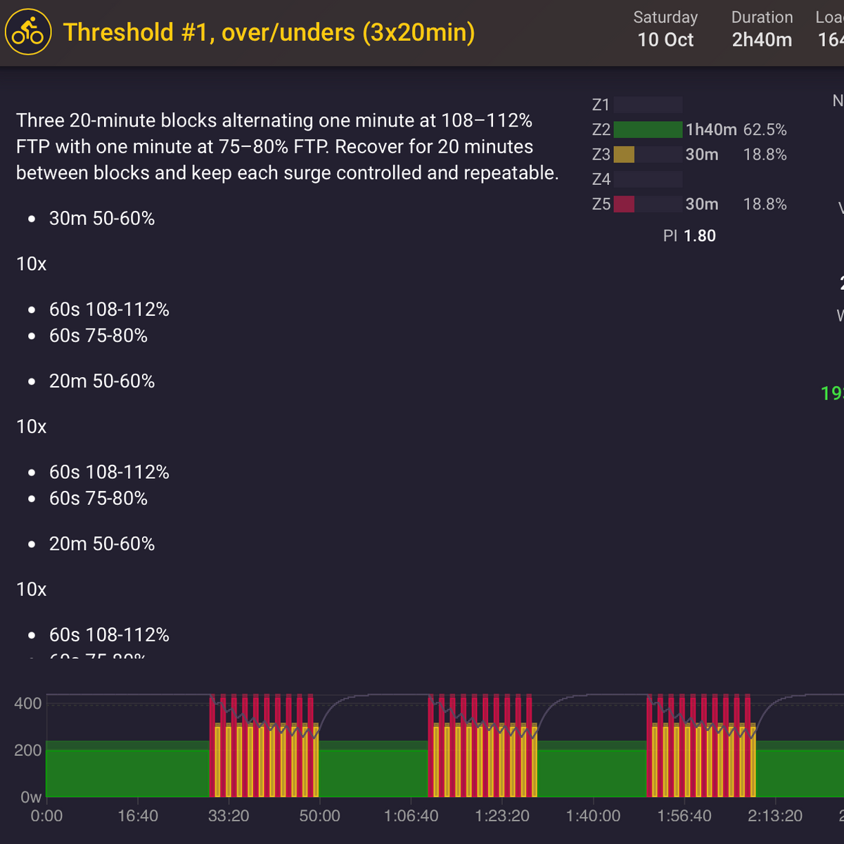Click the "16:40" time axis label
This screenshot has width=844, height=844.
tap(138, 816)
